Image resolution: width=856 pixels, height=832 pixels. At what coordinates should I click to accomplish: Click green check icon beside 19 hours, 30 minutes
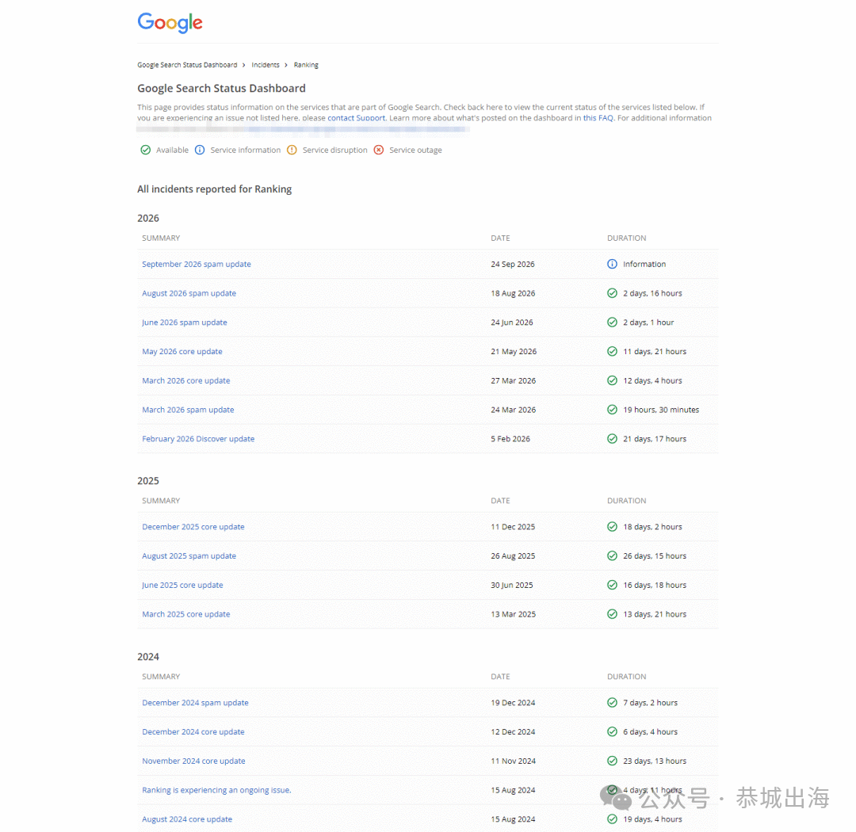coord(613,410)
